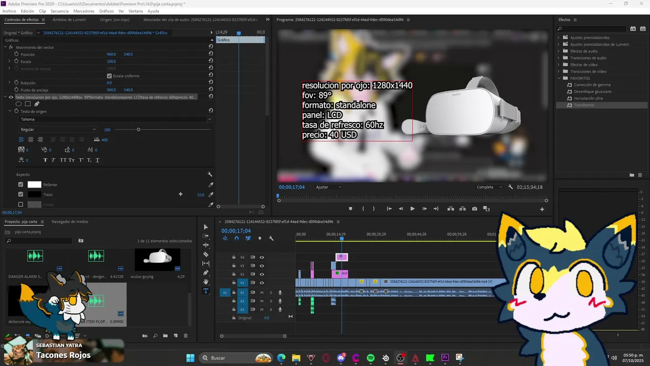Select Incrustación ultra effect
The width and height of the screenshot is (650, 366).
pos(589,98)
